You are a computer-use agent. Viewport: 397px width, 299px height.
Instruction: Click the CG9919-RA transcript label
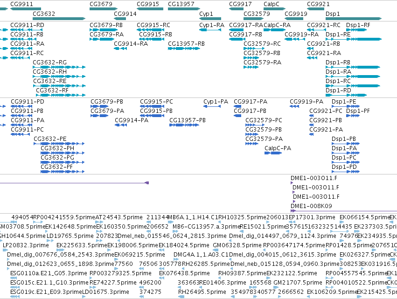(x=301, y=34)
